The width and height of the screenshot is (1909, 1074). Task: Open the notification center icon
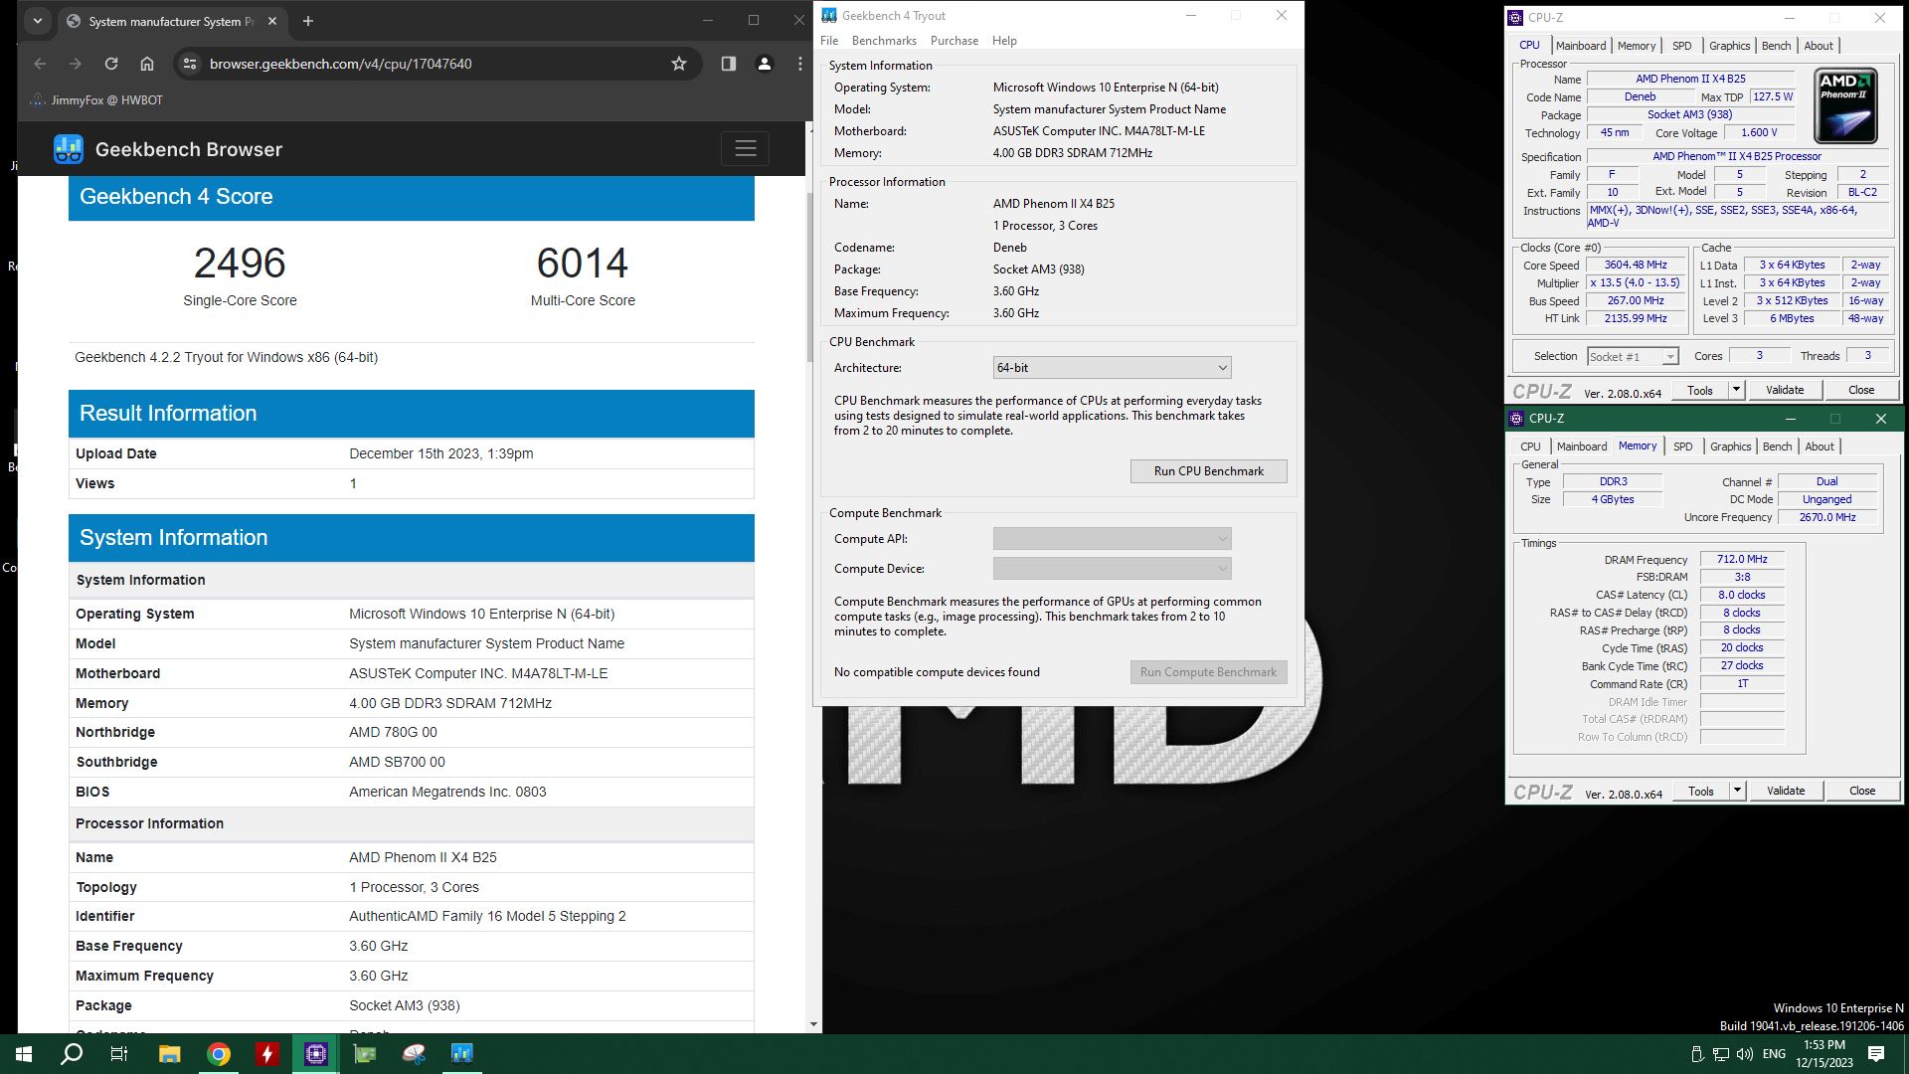[x=1876, y=1054]
